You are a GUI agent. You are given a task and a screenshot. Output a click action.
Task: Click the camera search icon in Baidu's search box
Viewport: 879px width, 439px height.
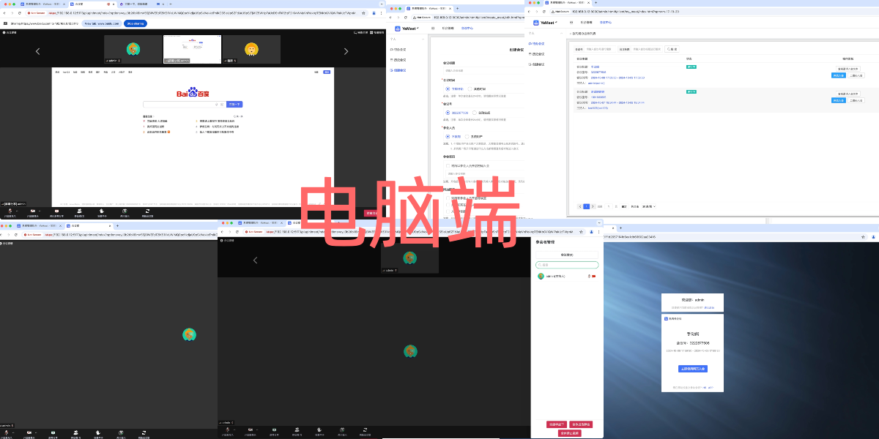(222, 104)
